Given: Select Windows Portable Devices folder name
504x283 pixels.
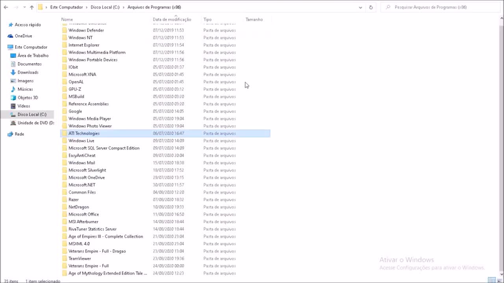Looking at the screenshot, I should point(93,60).
